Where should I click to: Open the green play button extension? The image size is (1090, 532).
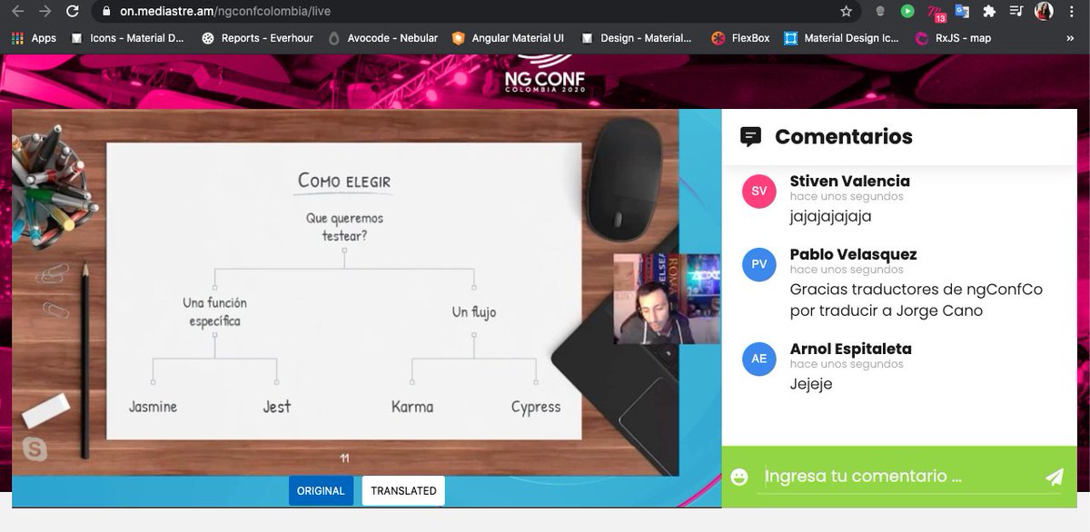pos(907,12)
